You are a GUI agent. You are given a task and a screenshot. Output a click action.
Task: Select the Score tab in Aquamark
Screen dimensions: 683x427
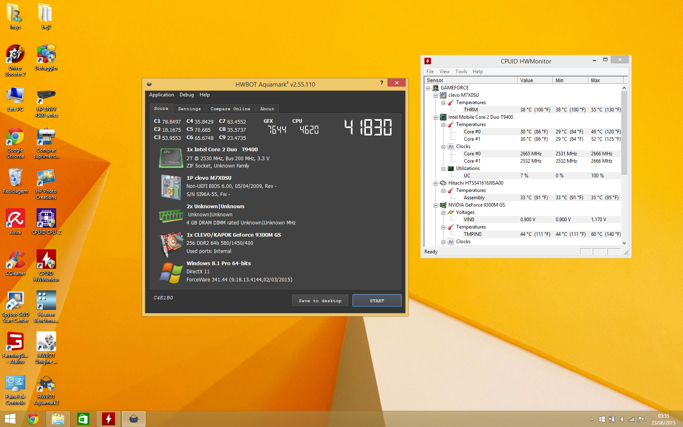click(161, 108)
